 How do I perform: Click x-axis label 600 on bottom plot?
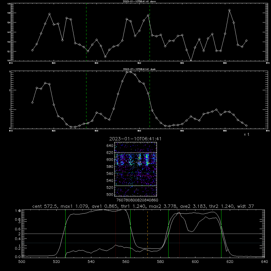point(195,262)
